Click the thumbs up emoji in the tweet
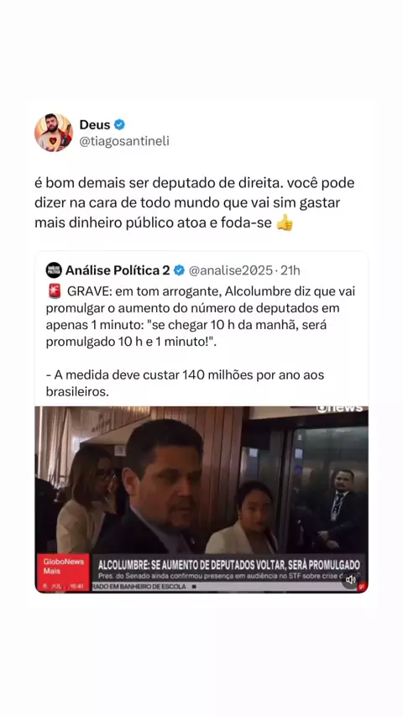The height and width of the screenshot is (717, 403). click(x=285, y=223)
